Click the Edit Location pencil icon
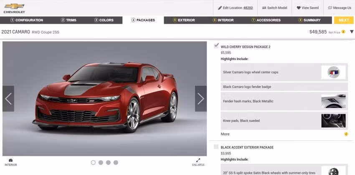Viewport: 355px width, 175px height. click(x=220, y=8)
